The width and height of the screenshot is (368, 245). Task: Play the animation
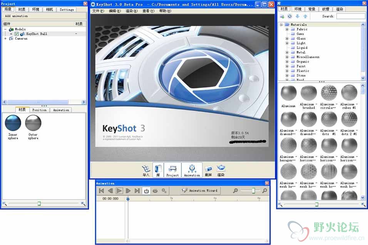[x=119, y=191]
